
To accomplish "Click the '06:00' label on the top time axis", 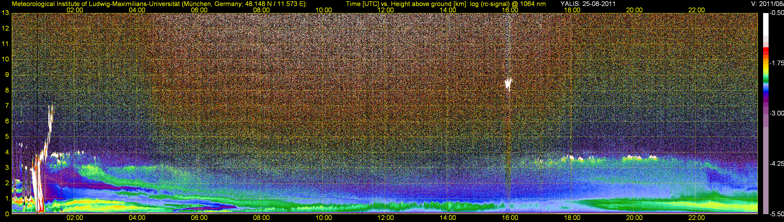I will pos(199,10).
